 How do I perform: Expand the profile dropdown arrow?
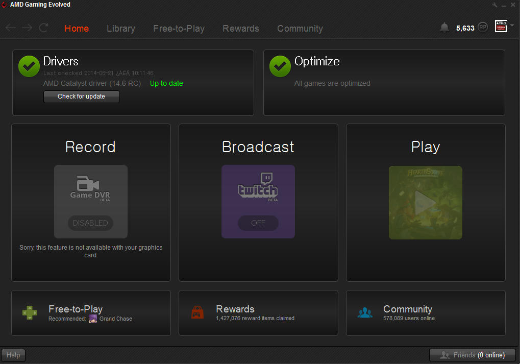click(512, 25)
